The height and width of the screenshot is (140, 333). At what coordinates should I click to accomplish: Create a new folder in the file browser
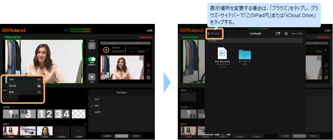(278, 34)
